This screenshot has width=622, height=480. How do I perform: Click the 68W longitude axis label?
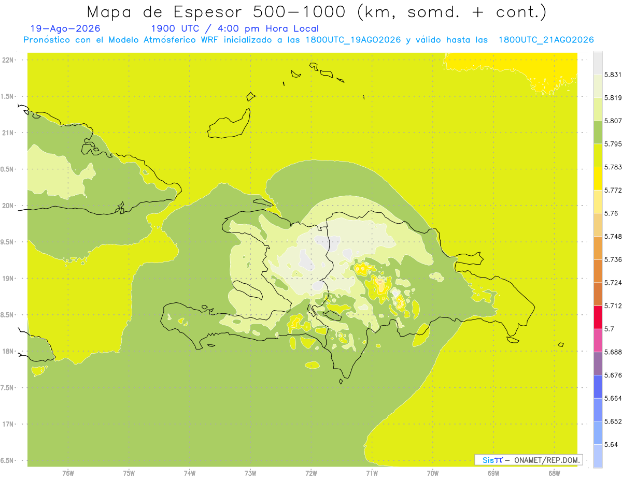pyautogui.click(x=554, y=473)
